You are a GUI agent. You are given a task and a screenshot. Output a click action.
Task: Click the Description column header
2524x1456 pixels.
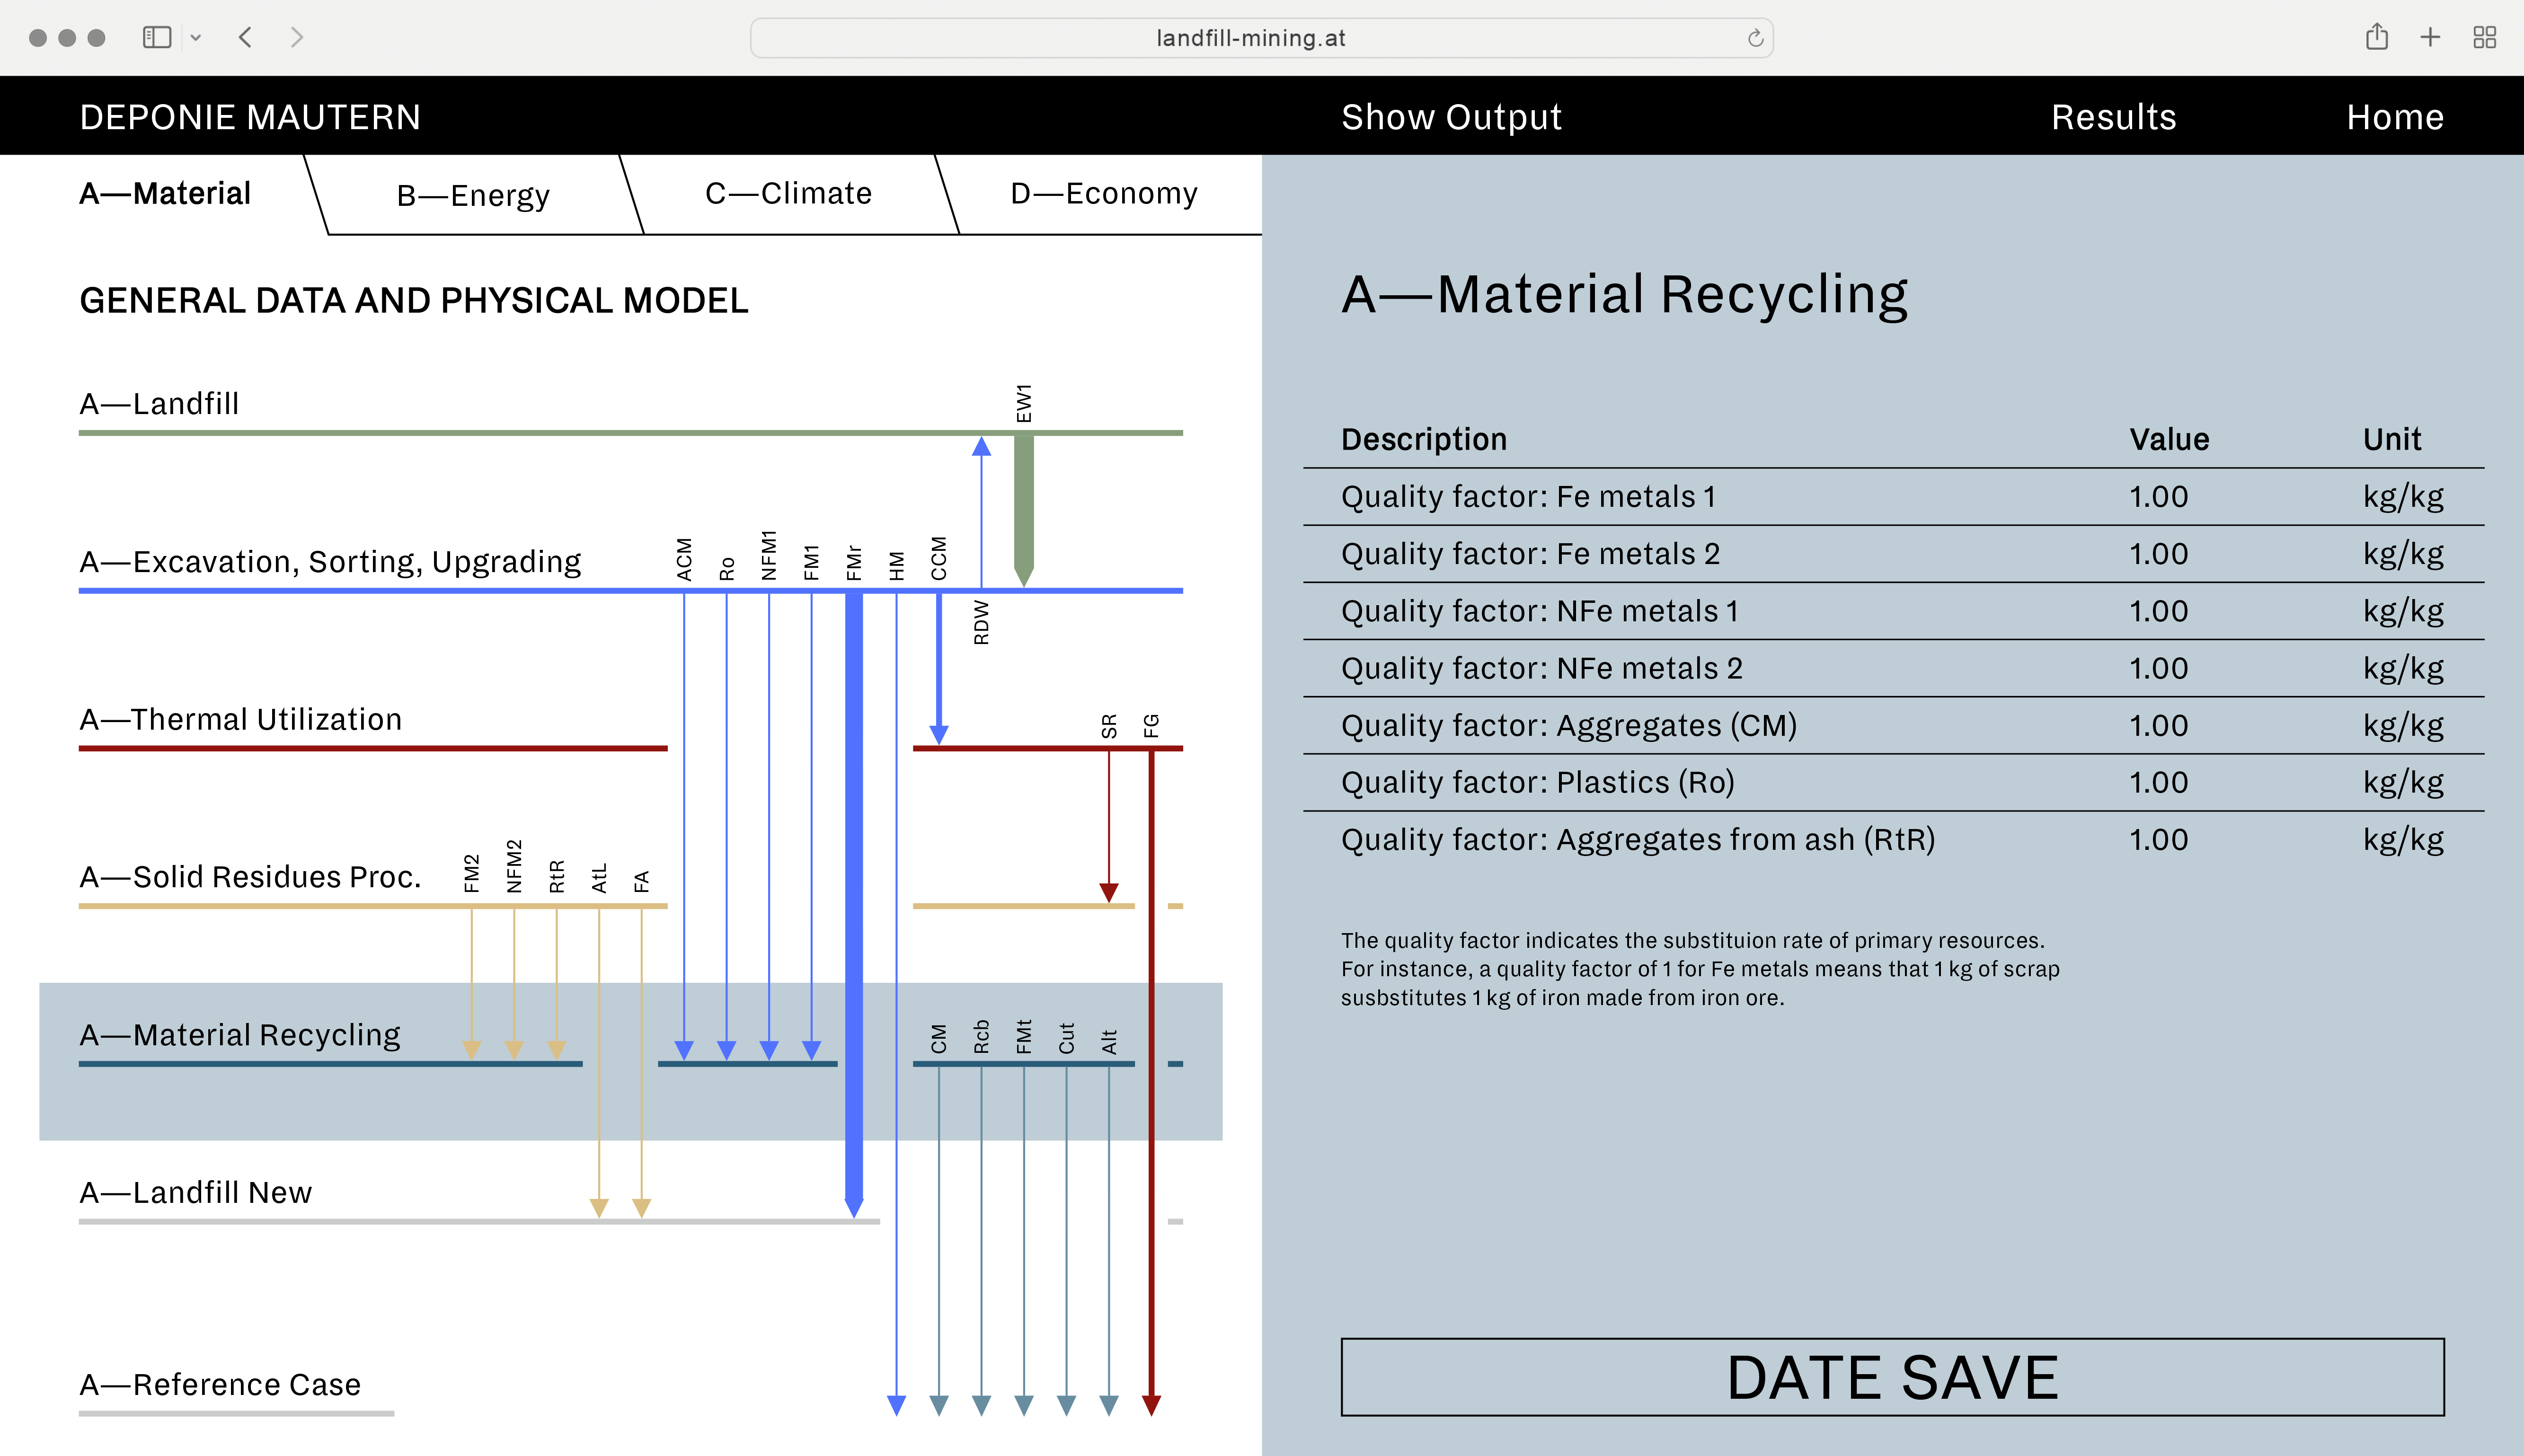1424,439
